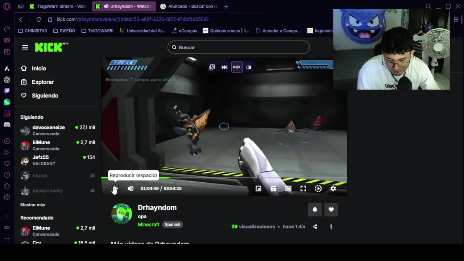The image size is (464, 261).
Task: Pop the video out to a window
Action: (x=212, y=67)
